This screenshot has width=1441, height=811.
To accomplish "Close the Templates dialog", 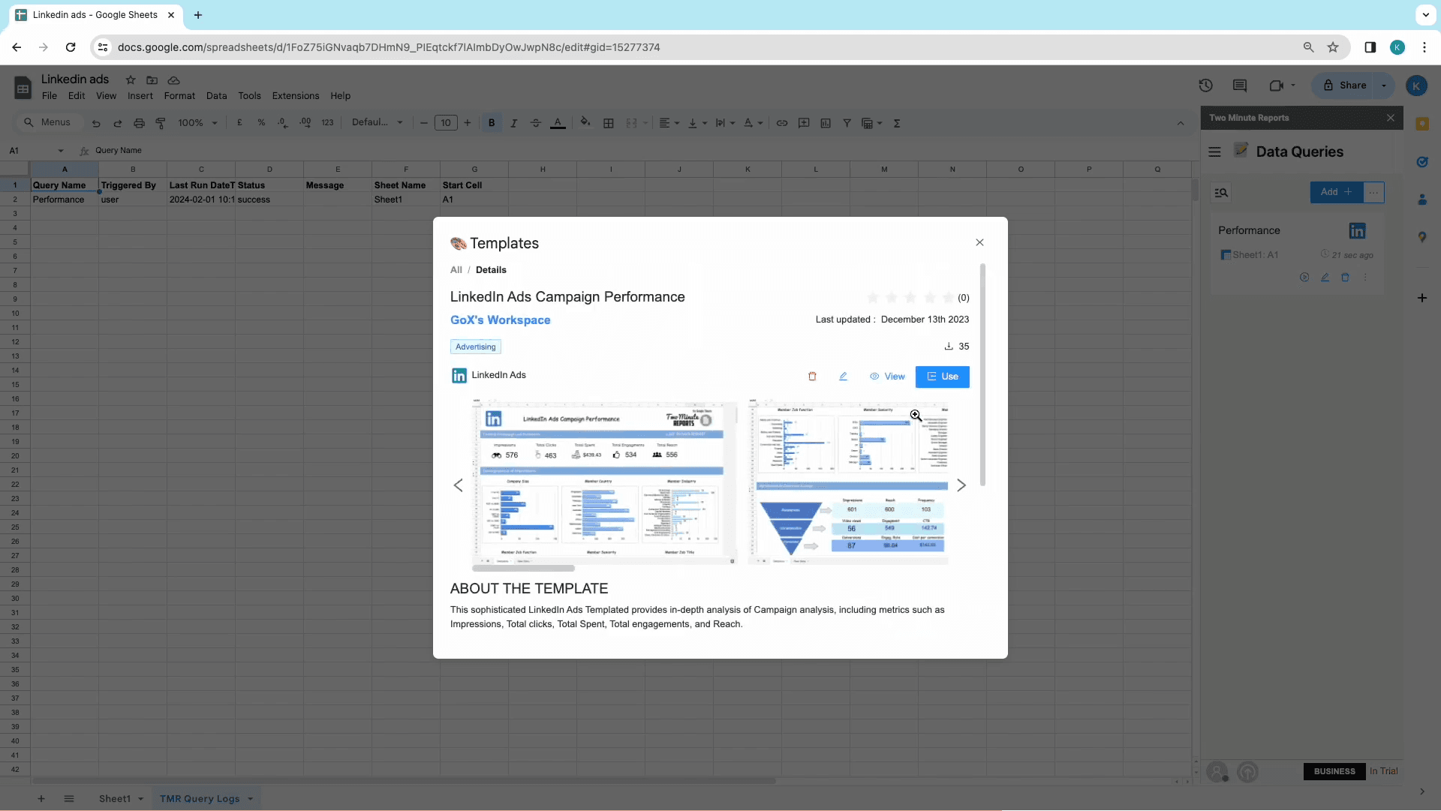I will coord(979,242).
